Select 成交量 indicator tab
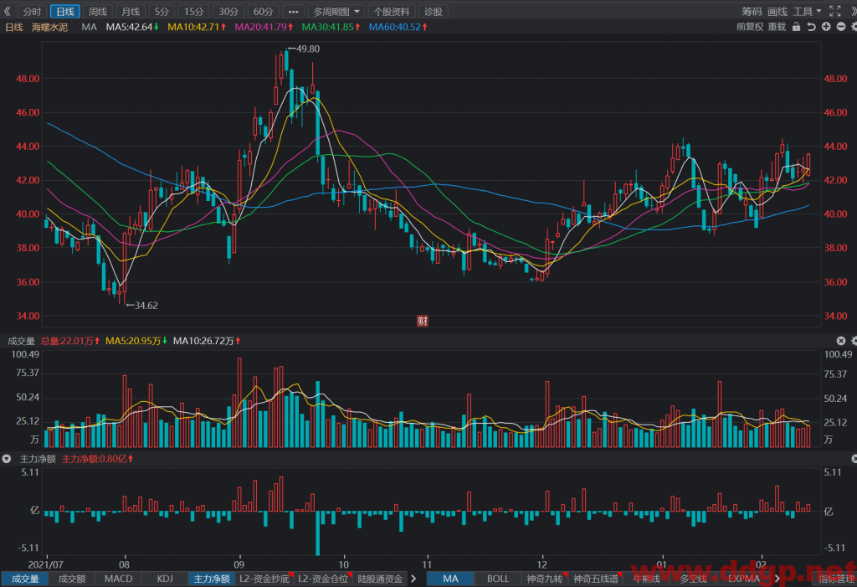The image size is (857, 587). [x=25, y=579]
